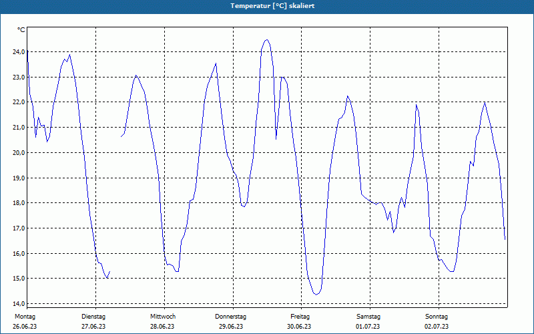Click the '22,0' y-axis value

click(x=19, y=102)
